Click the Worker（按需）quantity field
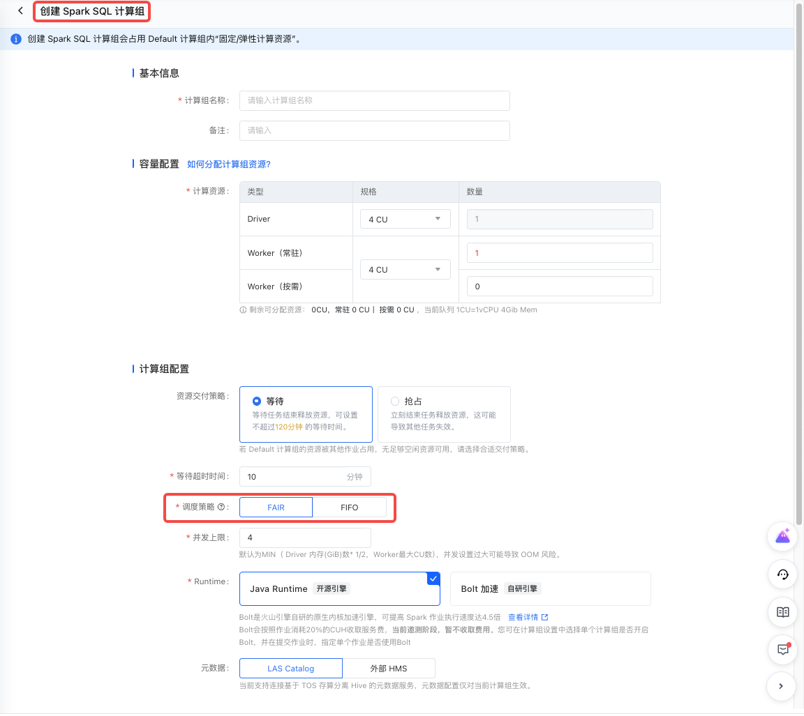Screen dimensions: 804x716 (560, 287)
